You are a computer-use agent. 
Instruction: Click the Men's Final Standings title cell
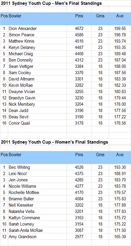pos(51,3)
